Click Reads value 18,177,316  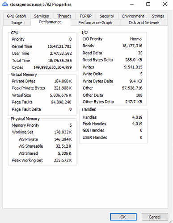coord(132,46)
